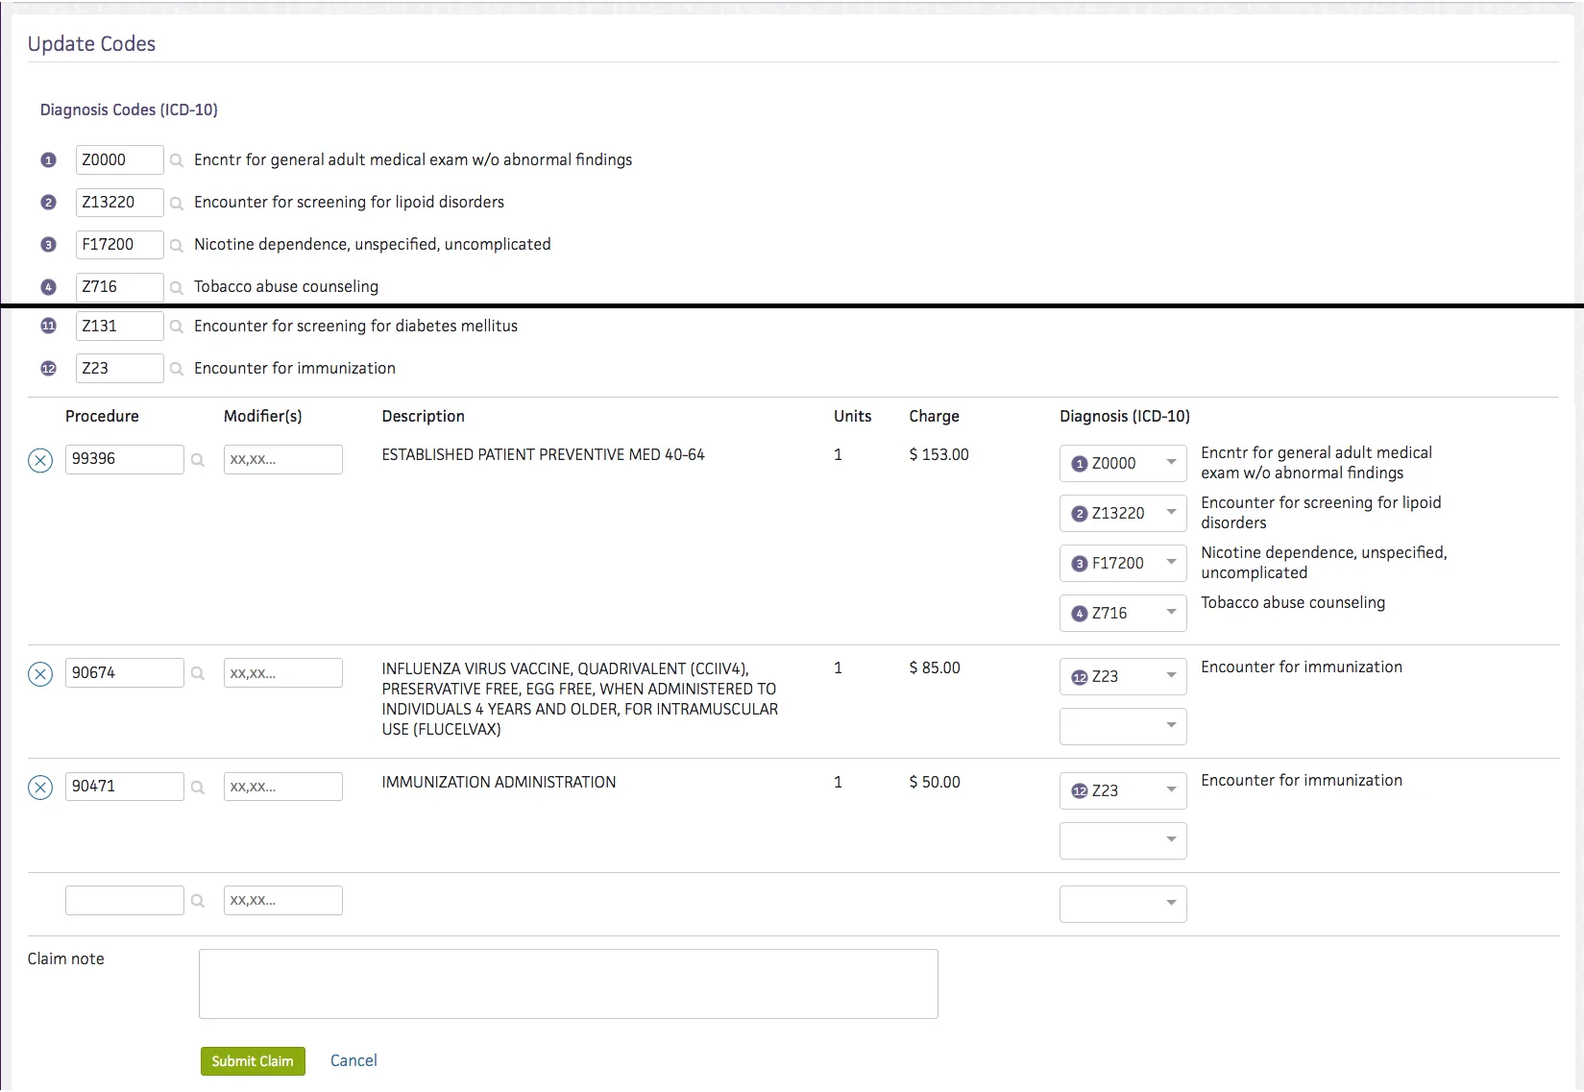
Task: Click 'IMMUNIZATION ADMINISTRATION' description text
Action: pyautogui.click(x=499, y=782)
